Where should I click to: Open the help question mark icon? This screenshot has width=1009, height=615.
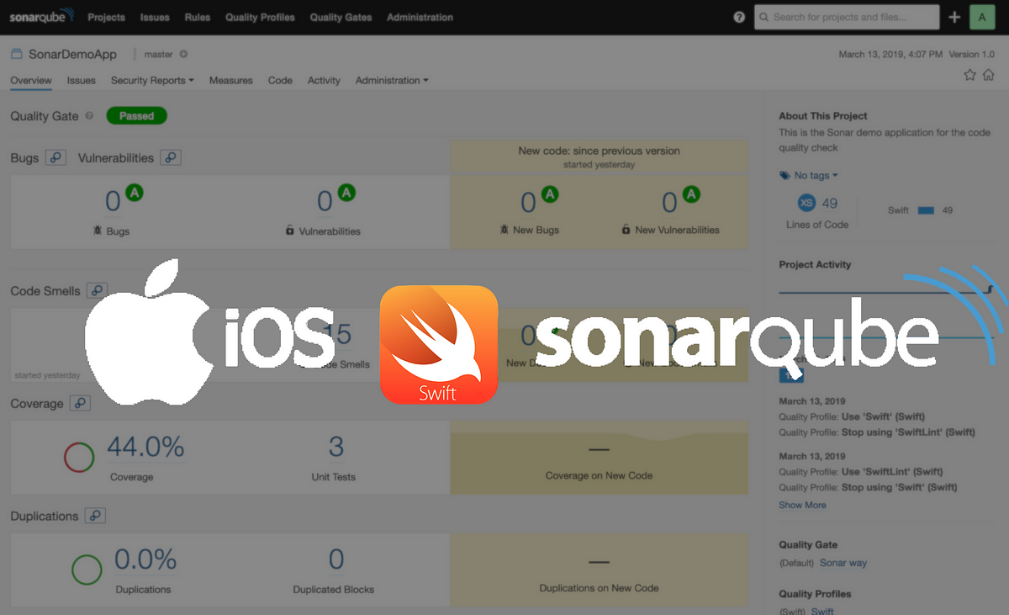coord(739,17)
